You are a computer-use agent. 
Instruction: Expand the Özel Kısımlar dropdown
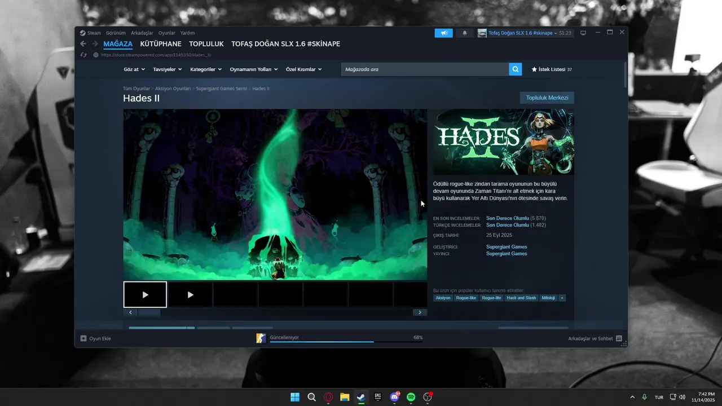[304, 69]
